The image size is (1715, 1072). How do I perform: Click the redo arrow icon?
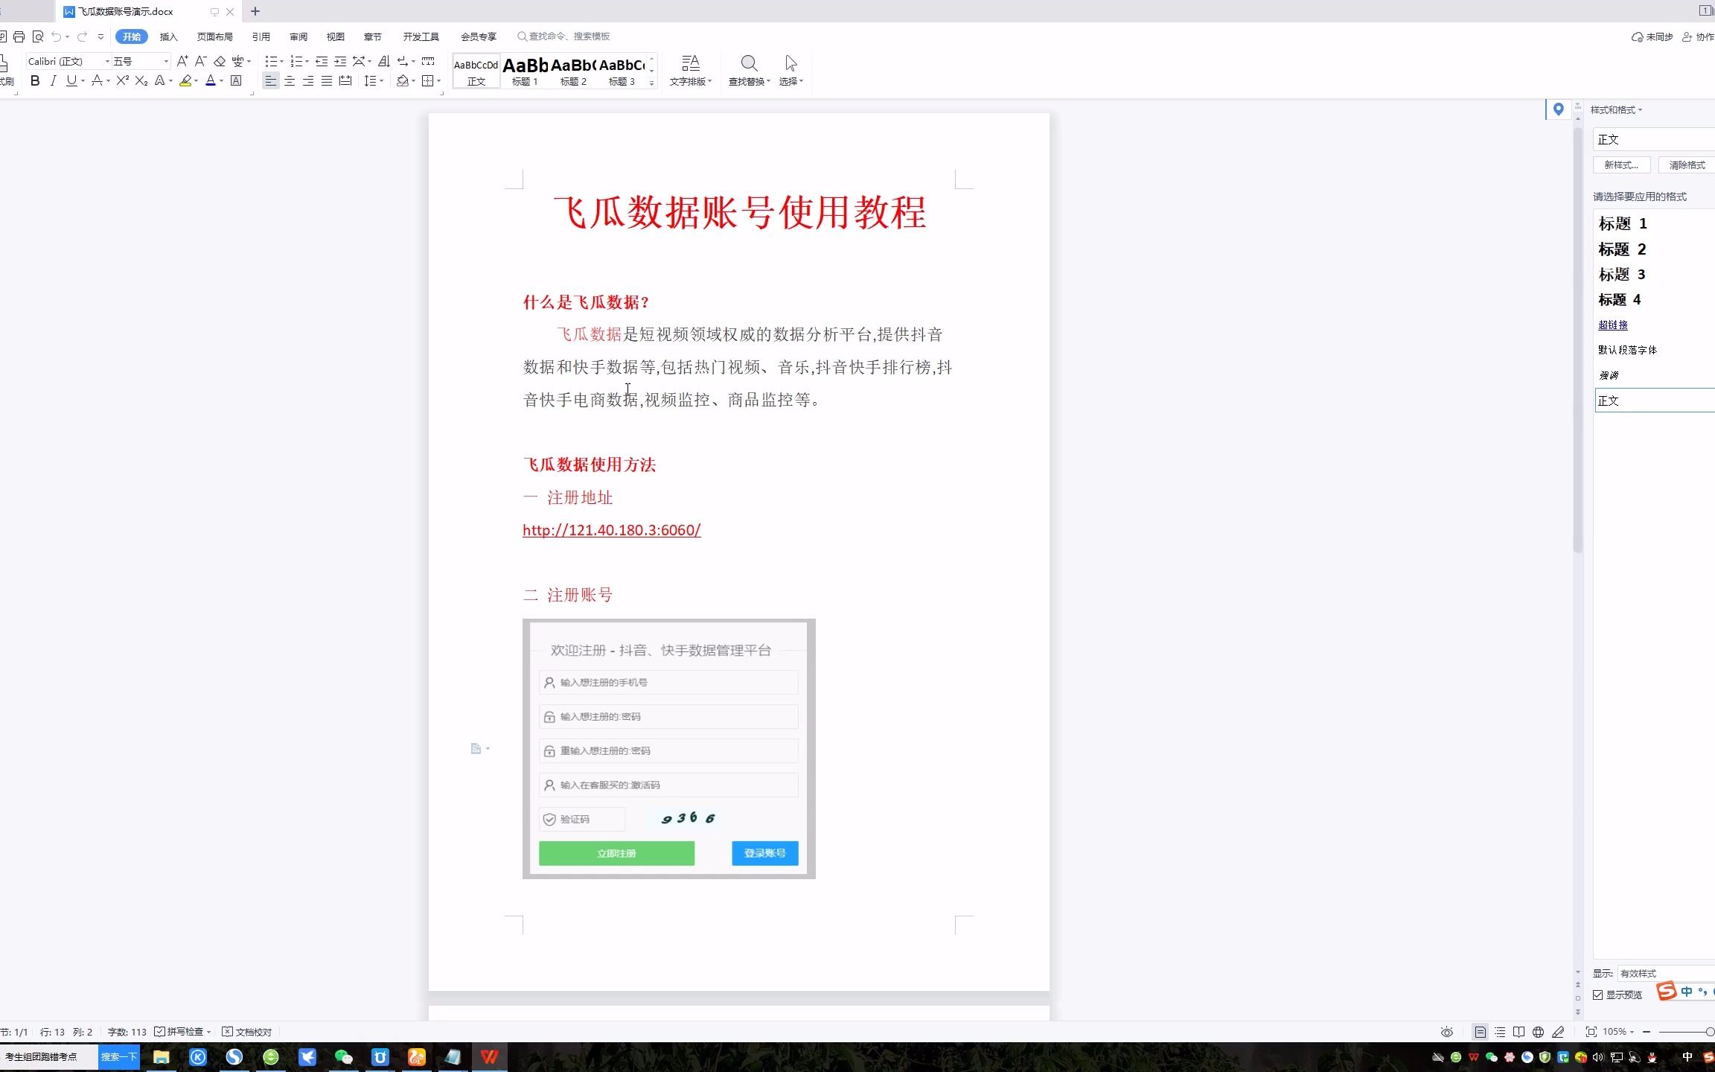click(x=82, y=36)
